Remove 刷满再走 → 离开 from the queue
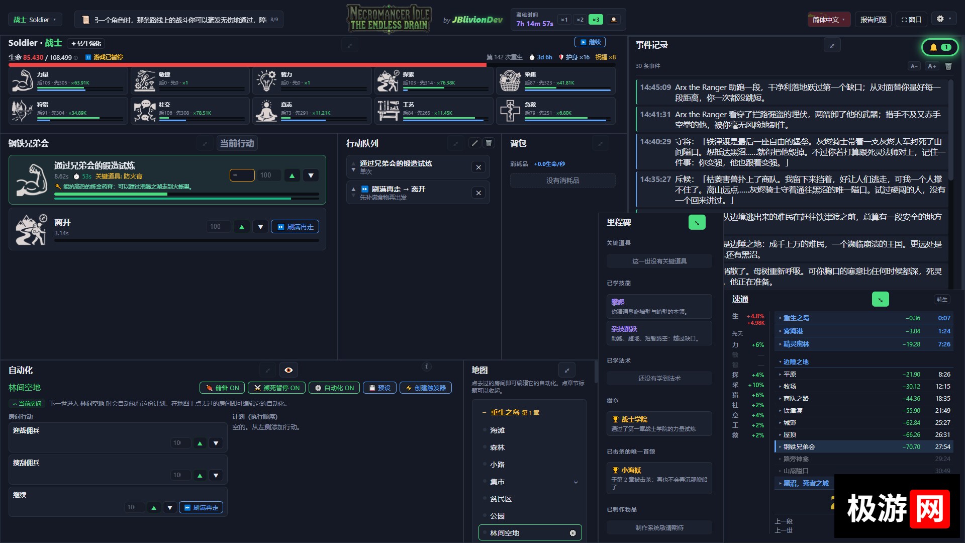965x543 pixels. click(x=478, y=193)
